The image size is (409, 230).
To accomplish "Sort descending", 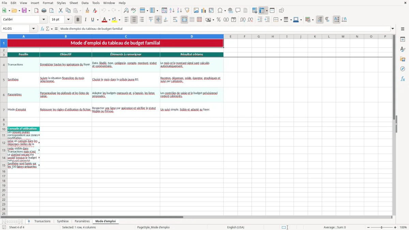I will pos(180,11).
